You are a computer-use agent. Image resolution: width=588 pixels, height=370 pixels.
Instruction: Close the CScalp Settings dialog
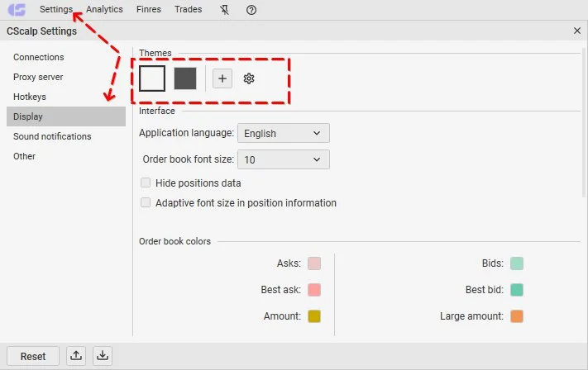pyautogui.click(x=576, y=31)
